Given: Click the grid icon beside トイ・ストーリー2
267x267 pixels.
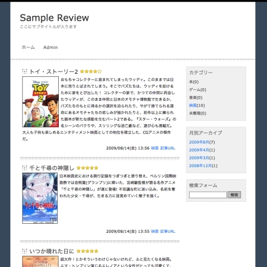Looking at the screenshot, I should [25, 72].
